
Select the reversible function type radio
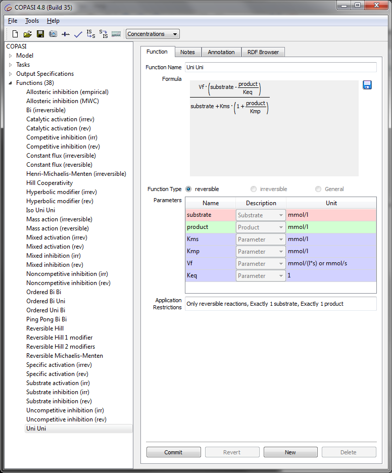pos(188,189)
